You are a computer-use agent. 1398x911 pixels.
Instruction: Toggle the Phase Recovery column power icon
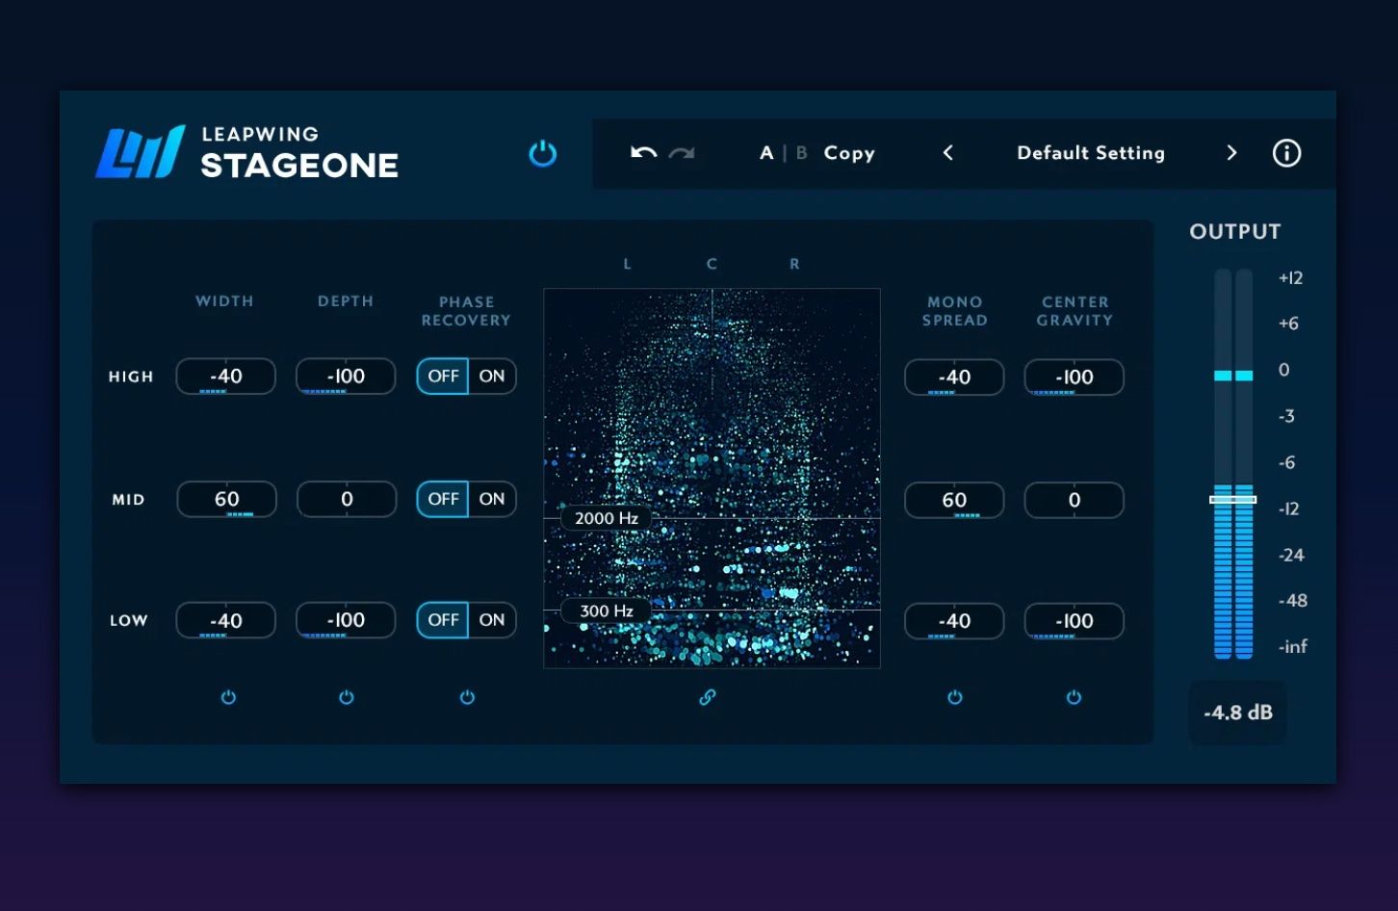click(x=467, y=697)
